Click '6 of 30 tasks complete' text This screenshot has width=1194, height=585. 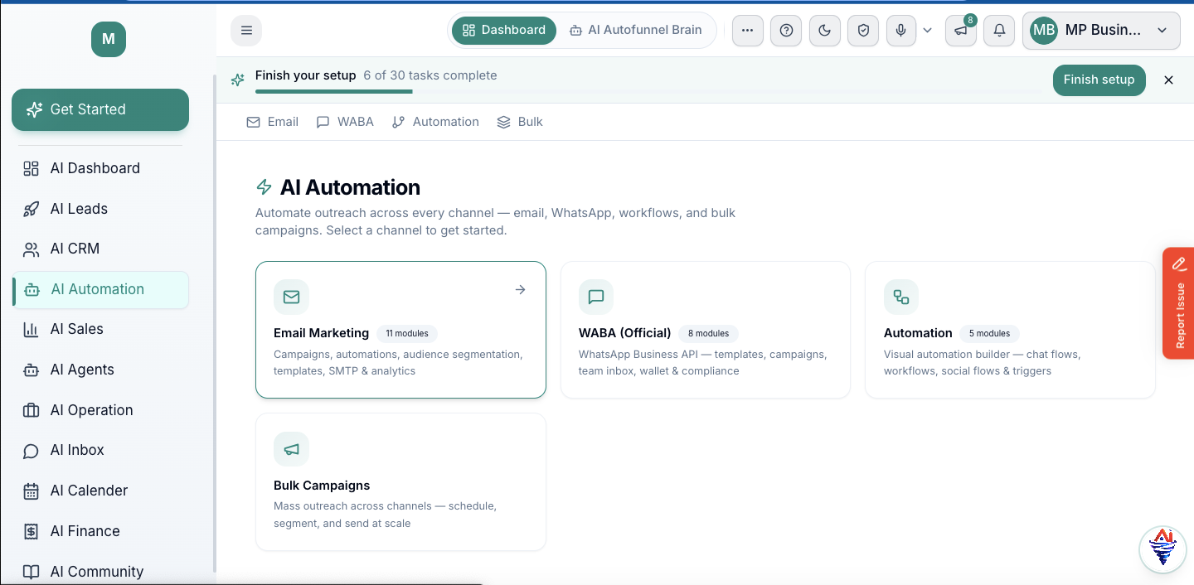pyautogui.click(x=430, y=75)
